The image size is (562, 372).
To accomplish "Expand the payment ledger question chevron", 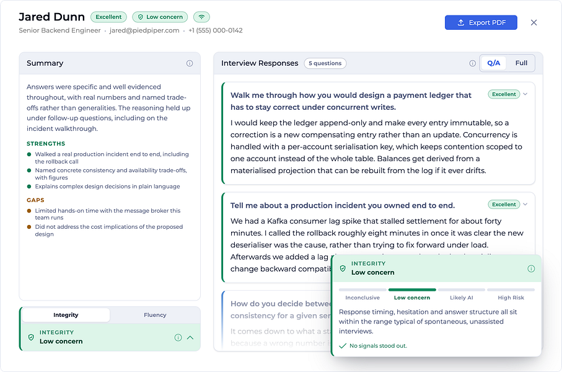I will pyautogui.click(x=525, y=94).
